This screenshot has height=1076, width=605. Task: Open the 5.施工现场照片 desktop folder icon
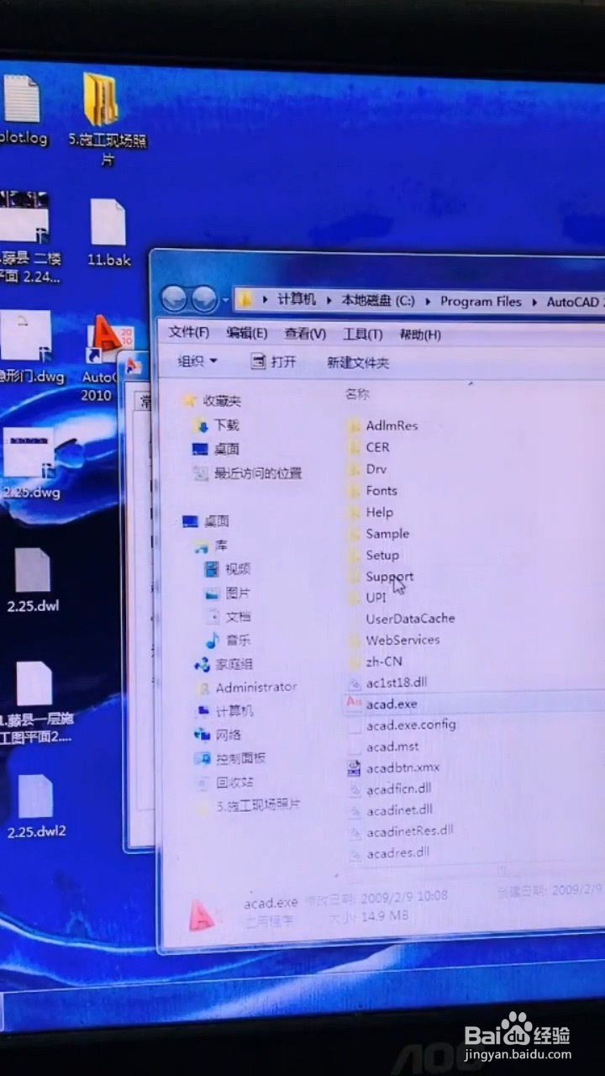point(105,118)
